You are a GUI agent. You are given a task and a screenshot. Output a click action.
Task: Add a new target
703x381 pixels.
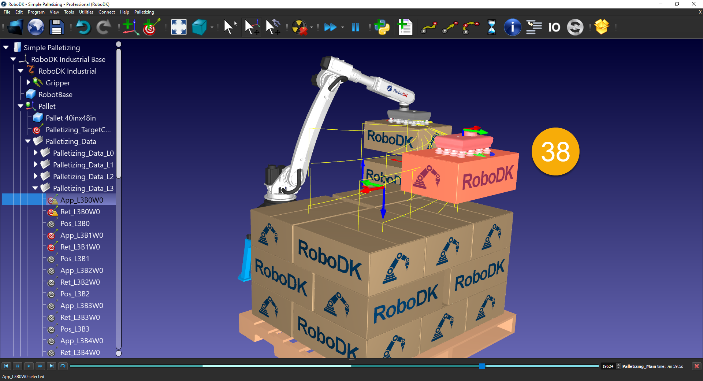click(150, 27)
